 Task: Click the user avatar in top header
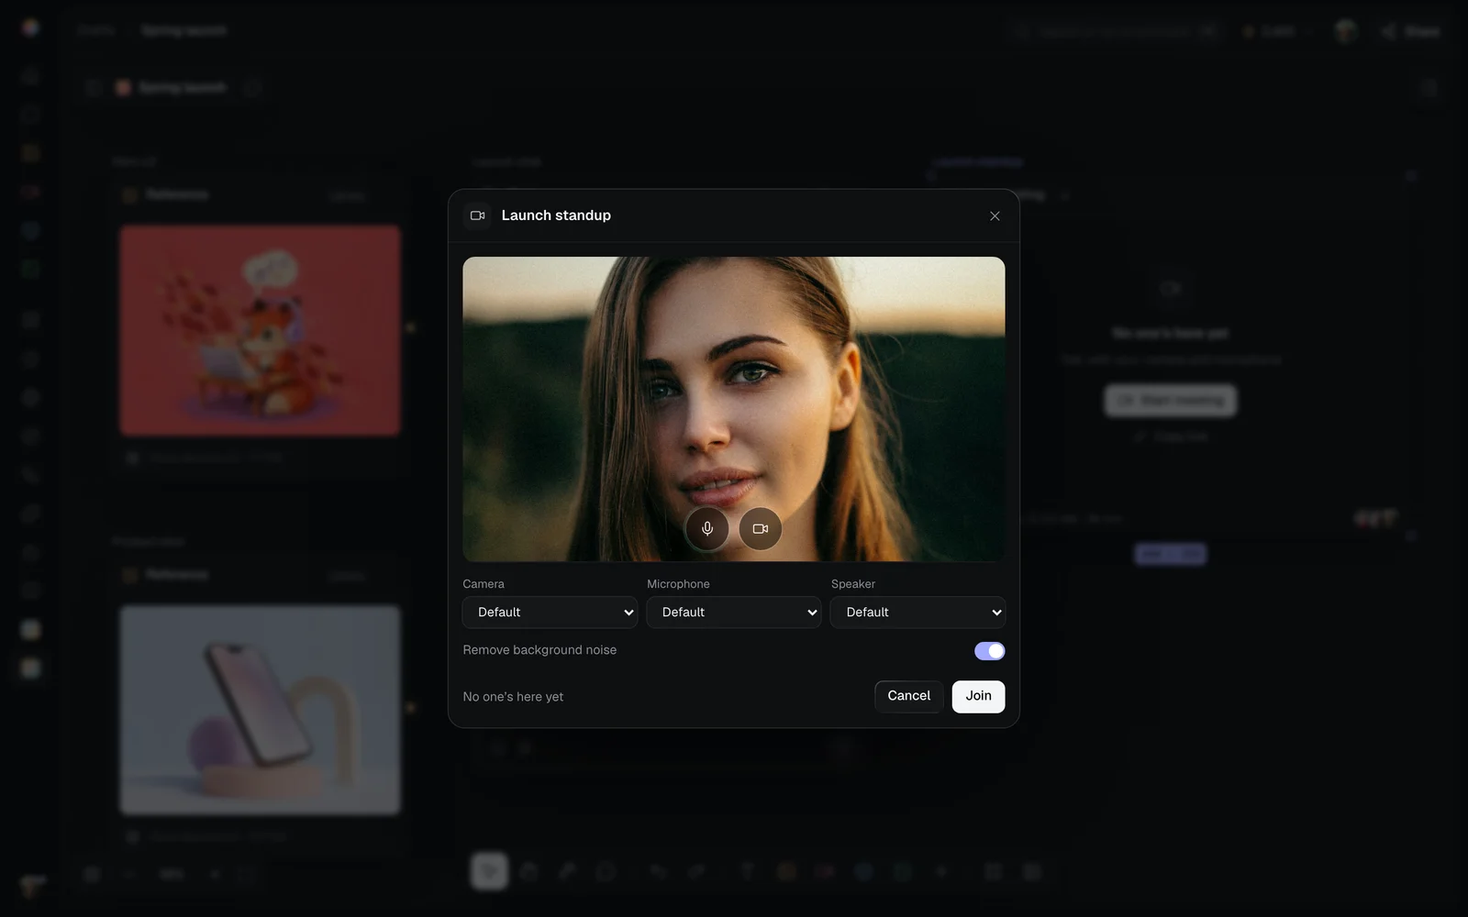[1346, 31]
